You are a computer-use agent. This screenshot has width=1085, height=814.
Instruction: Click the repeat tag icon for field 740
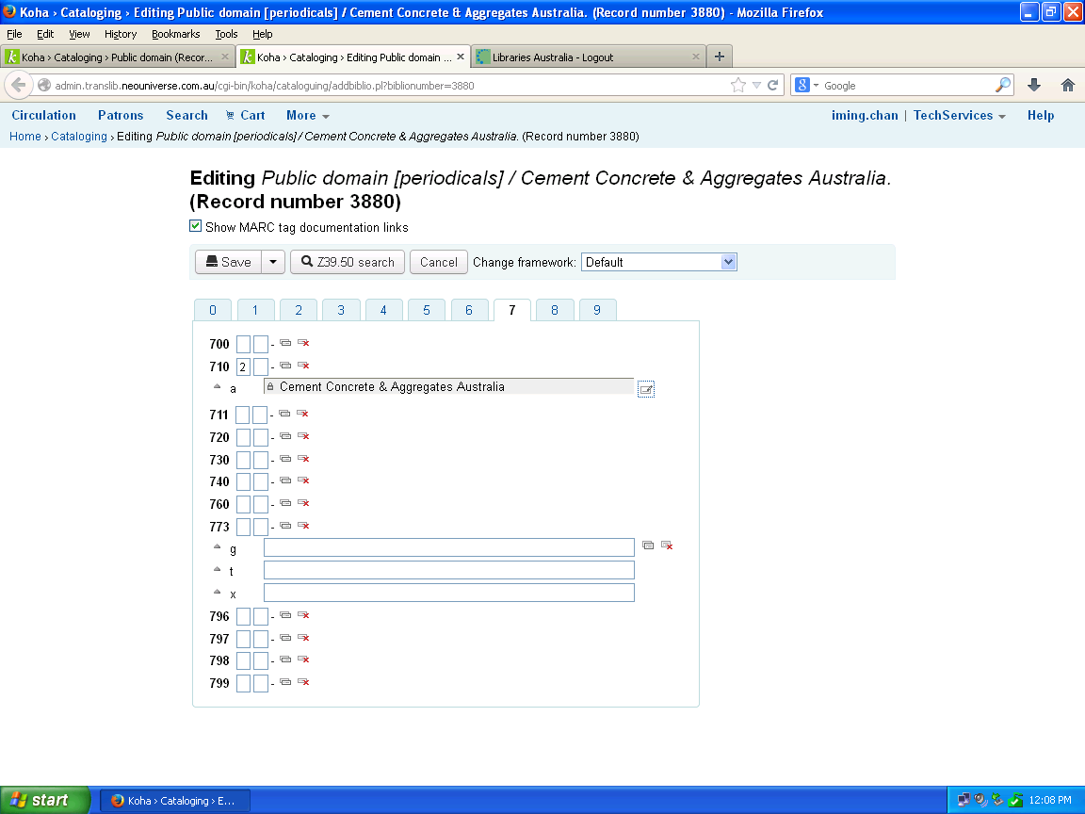(x=285, y=481)
